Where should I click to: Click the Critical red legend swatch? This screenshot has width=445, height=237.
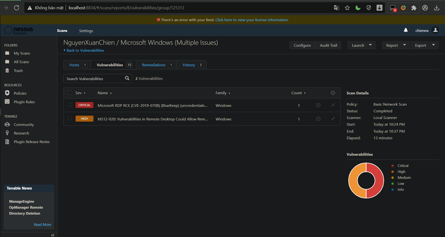392,166
